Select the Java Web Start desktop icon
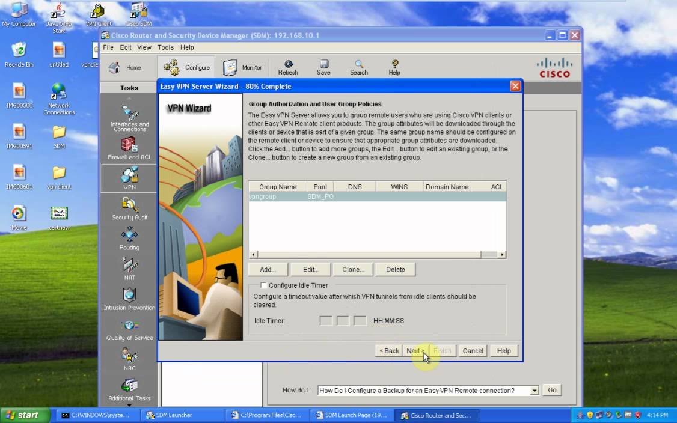Viewport: 677px width, 423px height. (x=59, y=17)
